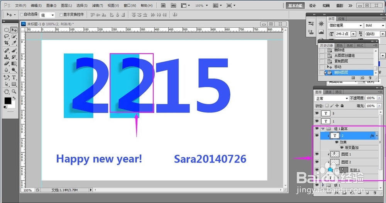Expand the 组 1 group

pyautogui.click(x=323, y=185)
